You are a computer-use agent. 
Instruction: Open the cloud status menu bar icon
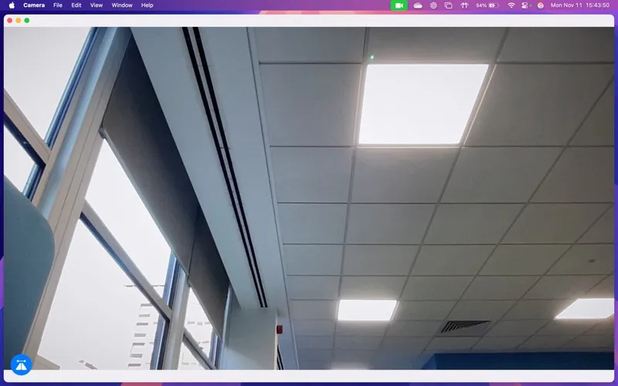[x=418, y=5]
